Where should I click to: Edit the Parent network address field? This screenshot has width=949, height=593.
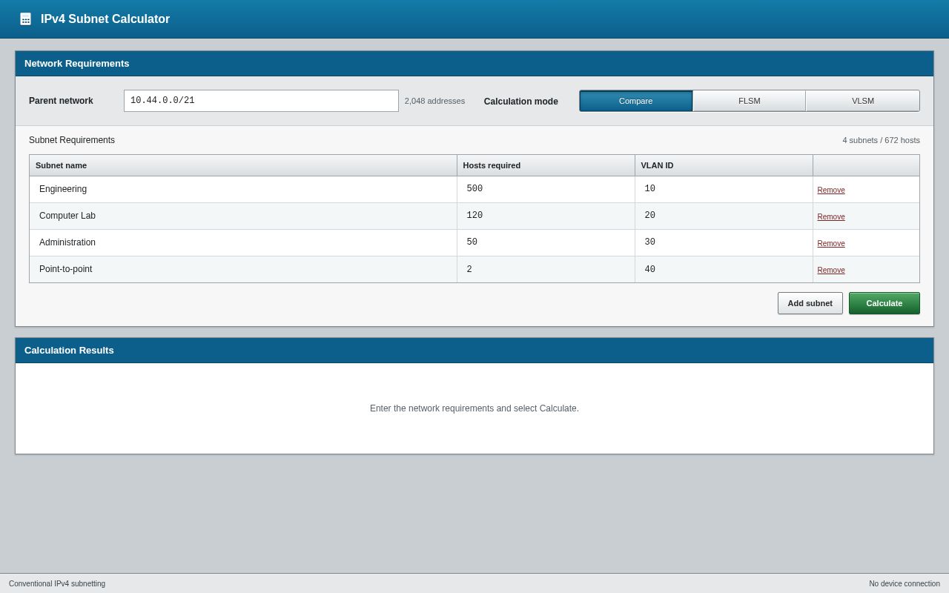(x=261, y=101)
